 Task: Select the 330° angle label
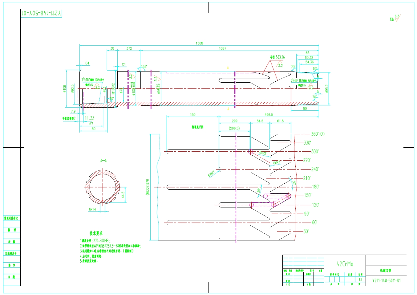[x=307, y=143]
